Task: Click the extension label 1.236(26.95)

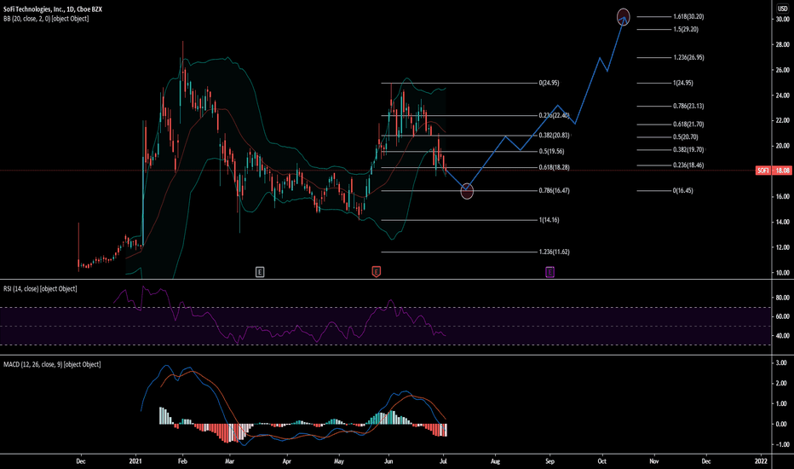Action: coord(688,58)
